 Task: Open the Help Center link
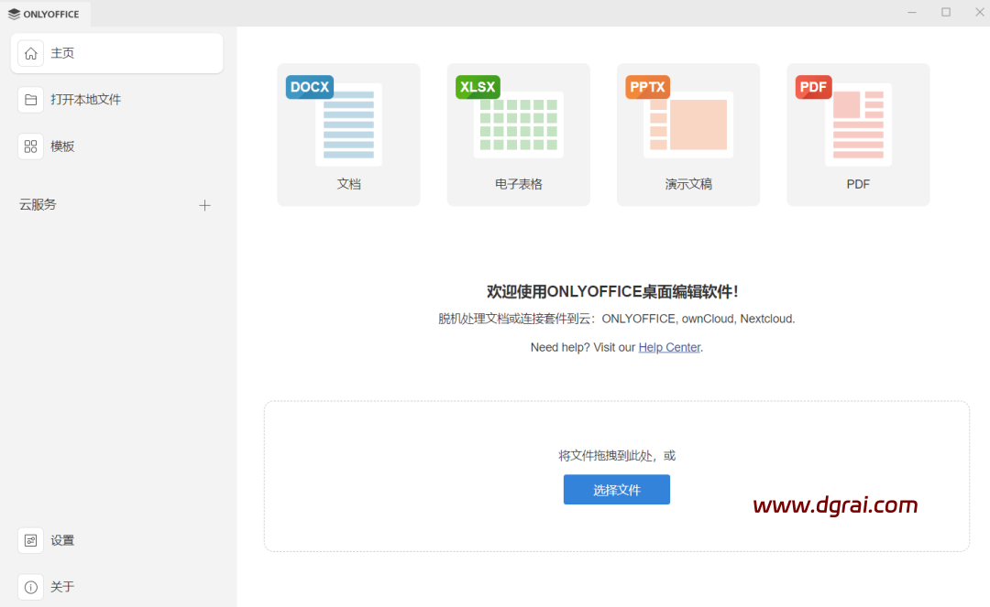[669, 348]
